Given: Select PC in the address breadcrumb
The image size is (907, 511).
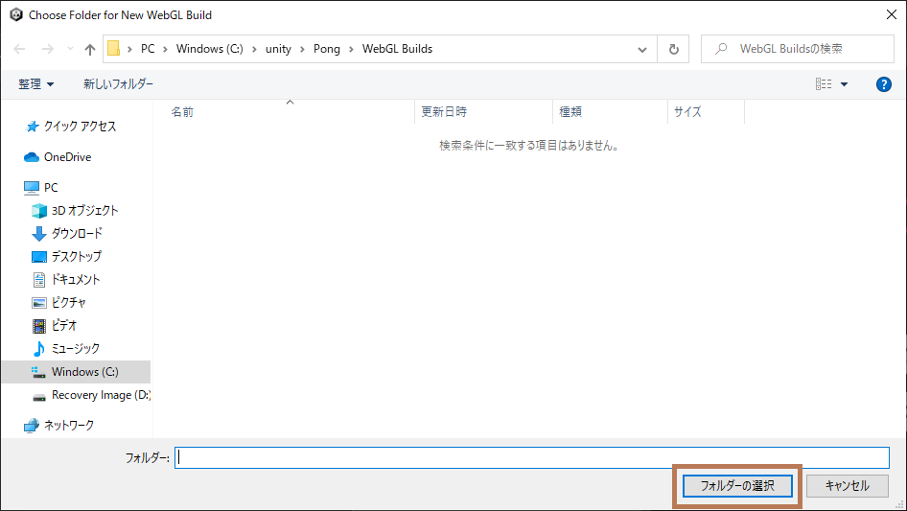Looking at the screenshot, I should 148,49.
